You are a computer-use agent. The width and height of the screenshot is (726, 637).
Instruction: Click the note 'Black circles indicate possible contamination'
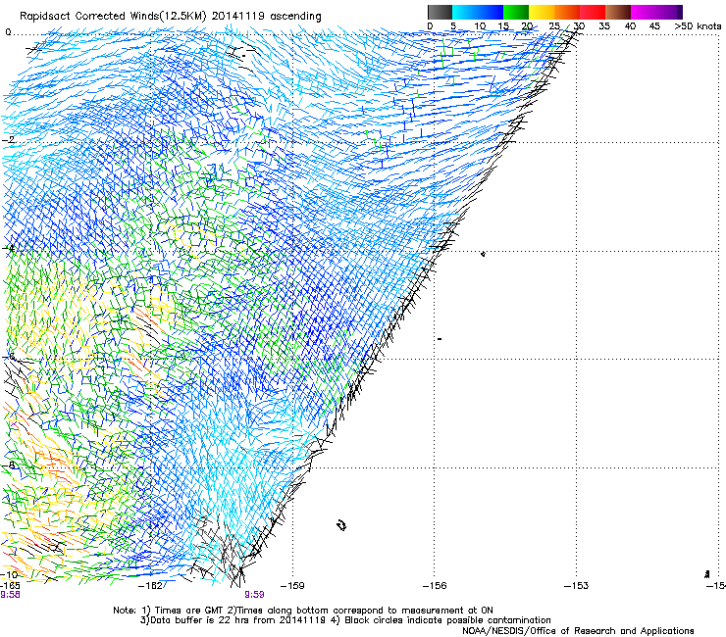(445, 620)
